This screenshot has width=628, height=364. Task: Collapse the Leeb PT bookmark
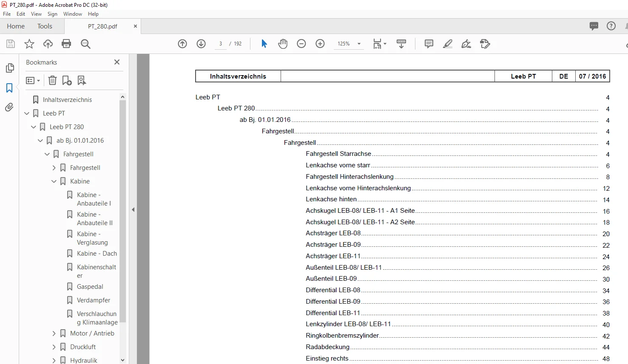(27, 113)
